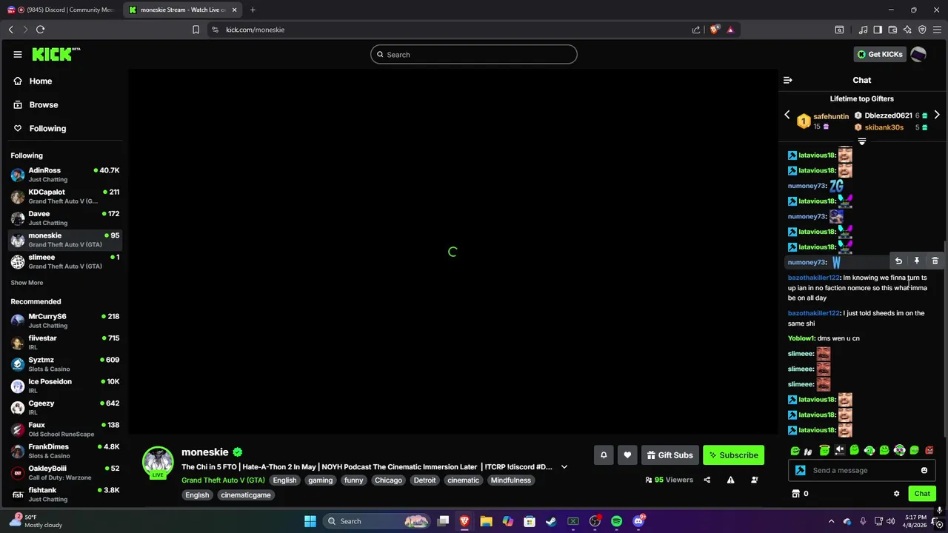Select the muted speaker quick emote
Image resolution: width=948 pixels, height=533 pixels.
click(840, 450)
